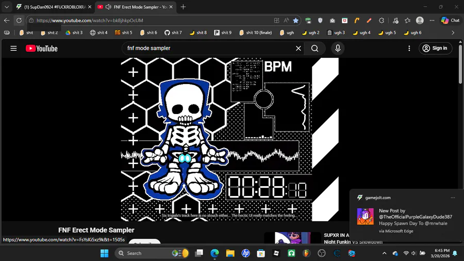
Task: Go to the YouTube home logo
Action: [x=42, y=48]
